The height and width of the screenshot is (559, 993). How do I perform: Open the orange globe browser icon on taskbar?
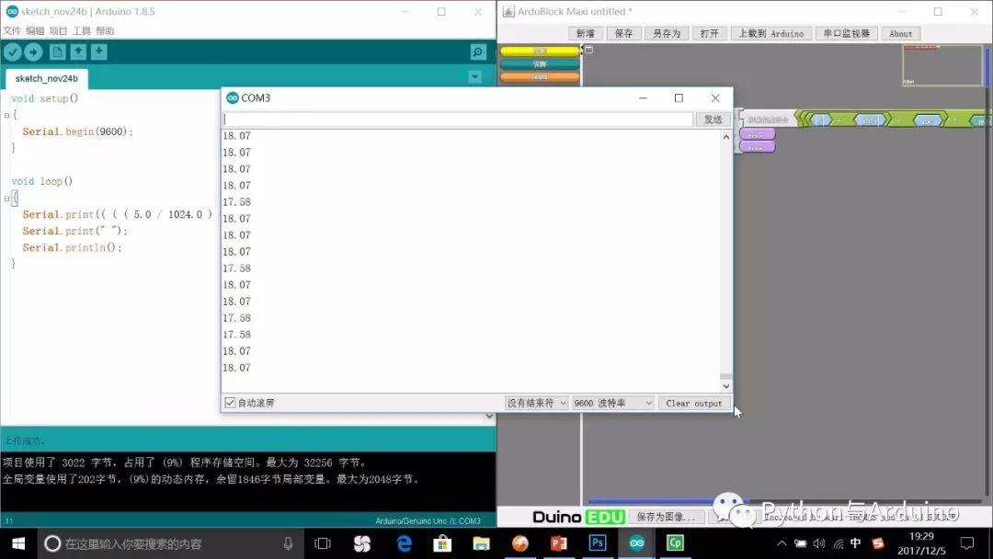pos(519,543)
